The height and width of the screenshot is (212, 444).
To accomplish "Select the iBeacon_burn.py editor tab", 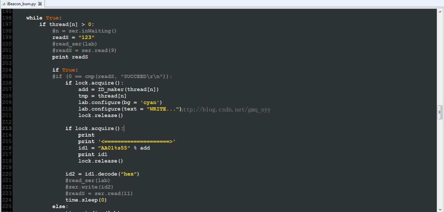I will coord(22,4).
